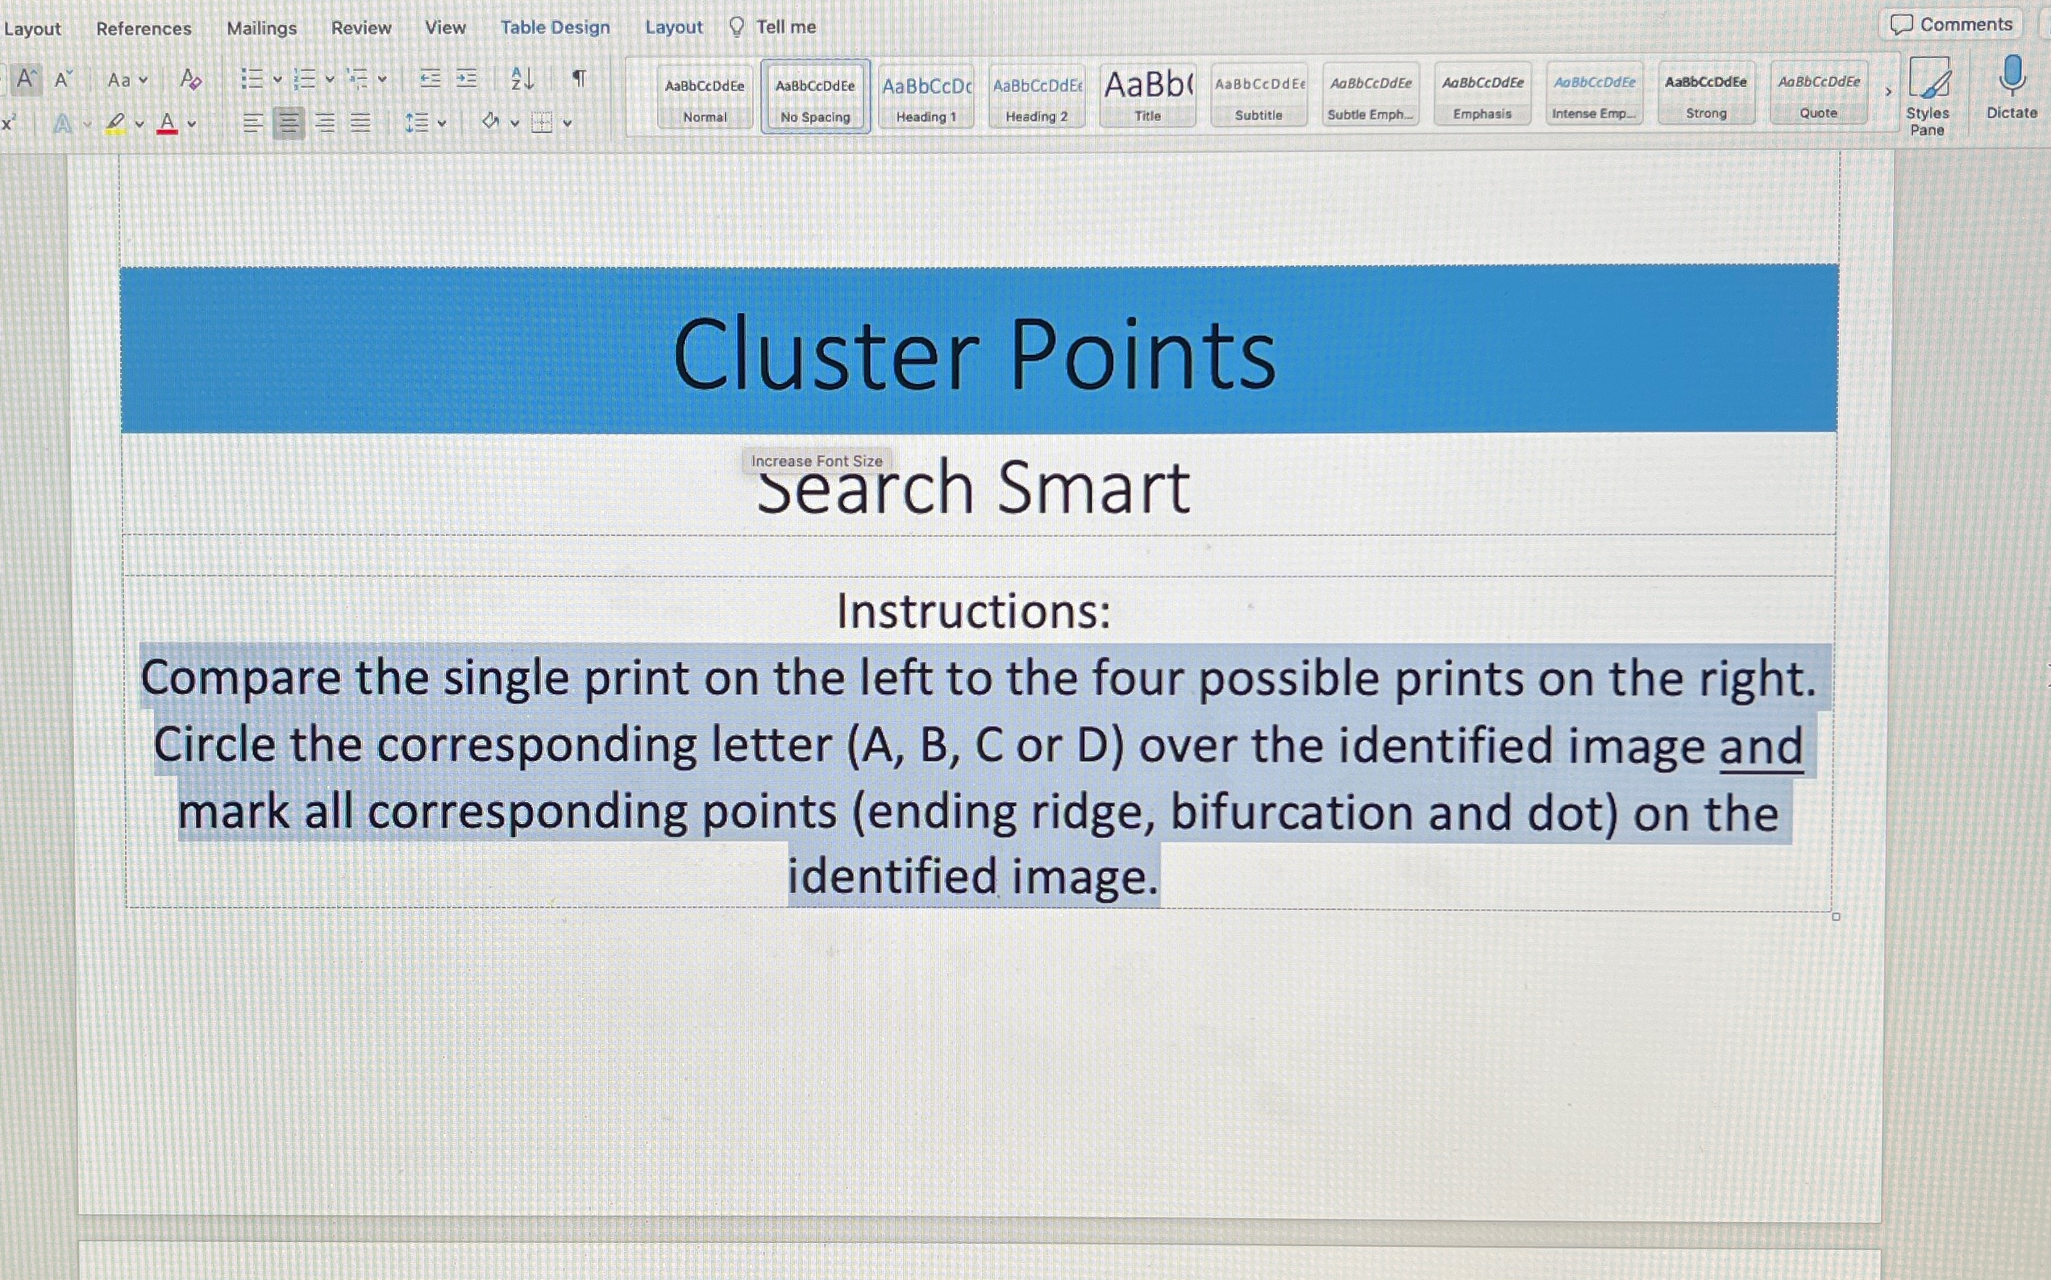Select the Clear All Formatting icon

189,80
